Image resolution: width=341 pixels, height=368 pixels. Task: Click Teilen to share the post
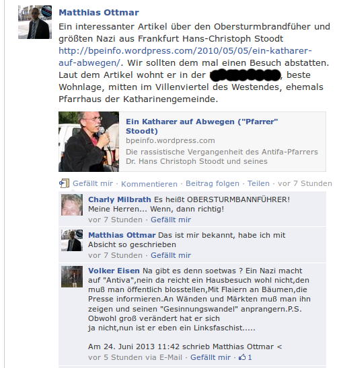(x=258, y=183)
